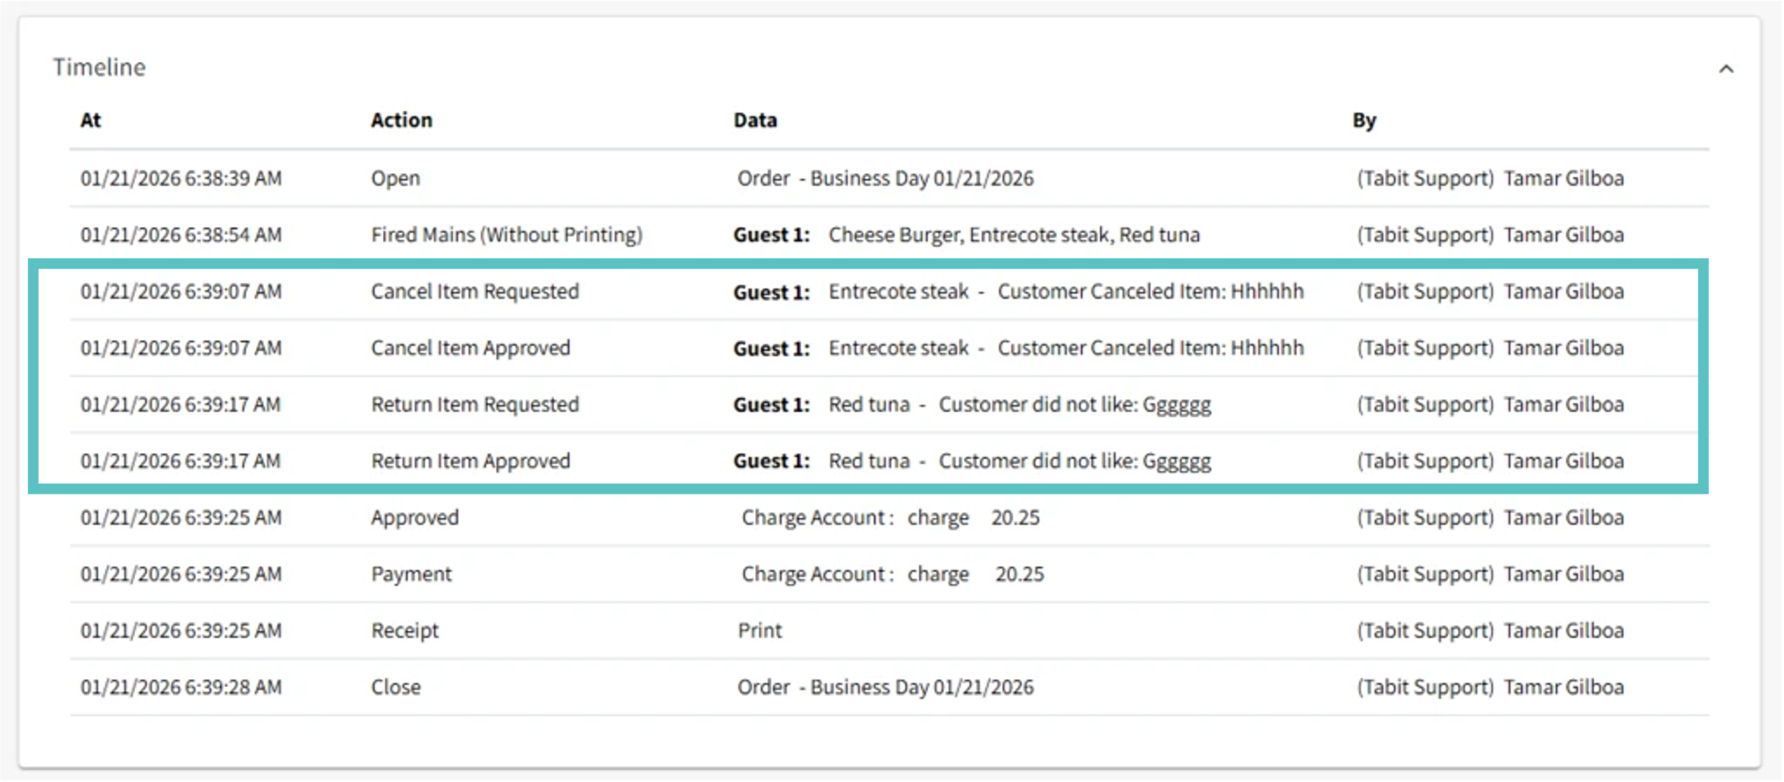
Task: Click the Timeline panel title
Action: click(x=99, y=68)
